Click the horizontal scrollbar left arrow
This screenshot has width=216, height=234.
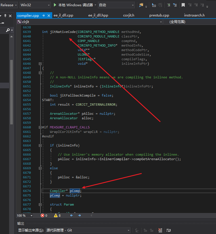[x=91, y=216]
